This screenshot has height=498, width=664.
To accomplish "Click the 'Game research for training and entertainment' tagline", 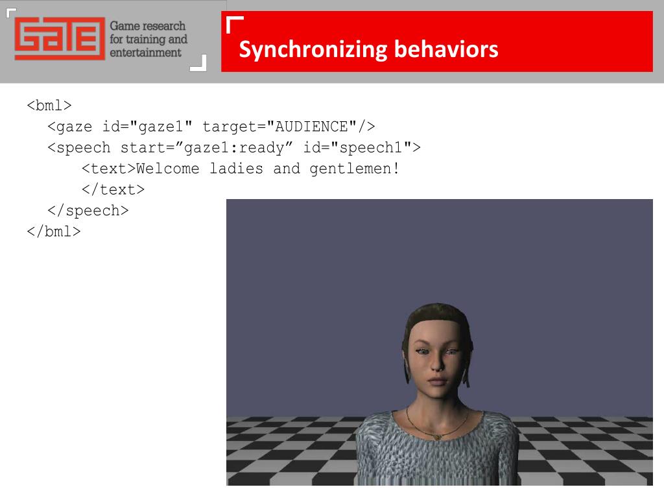I will tap(148, 39).
